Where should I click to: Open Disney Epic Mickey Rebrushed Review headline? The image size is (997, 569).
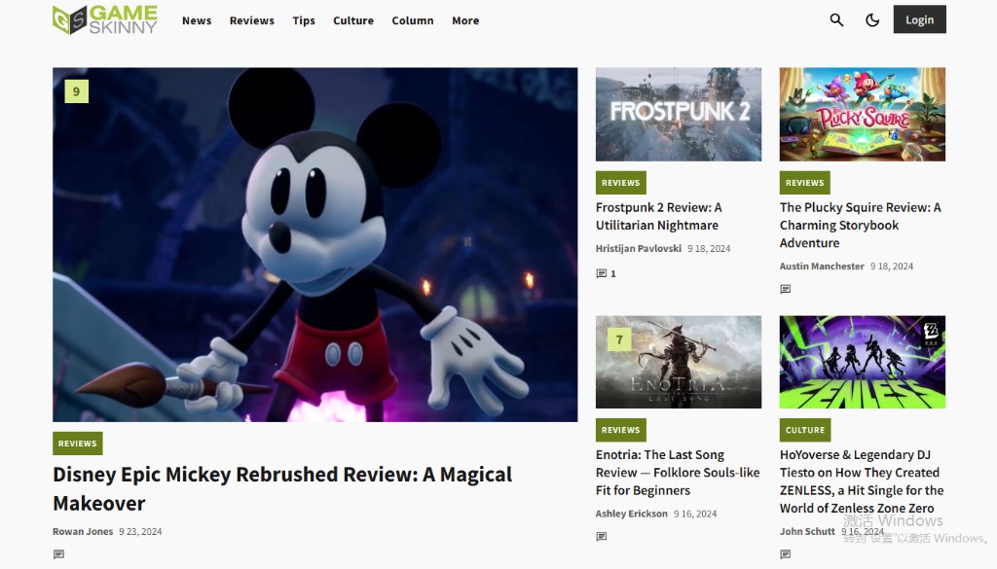282,488
